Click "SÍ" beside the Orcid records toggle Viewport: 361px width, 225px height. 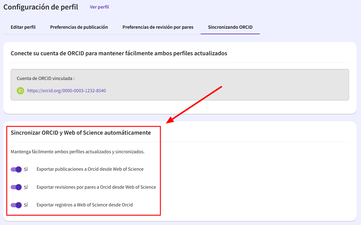click(x=26, y=205)
